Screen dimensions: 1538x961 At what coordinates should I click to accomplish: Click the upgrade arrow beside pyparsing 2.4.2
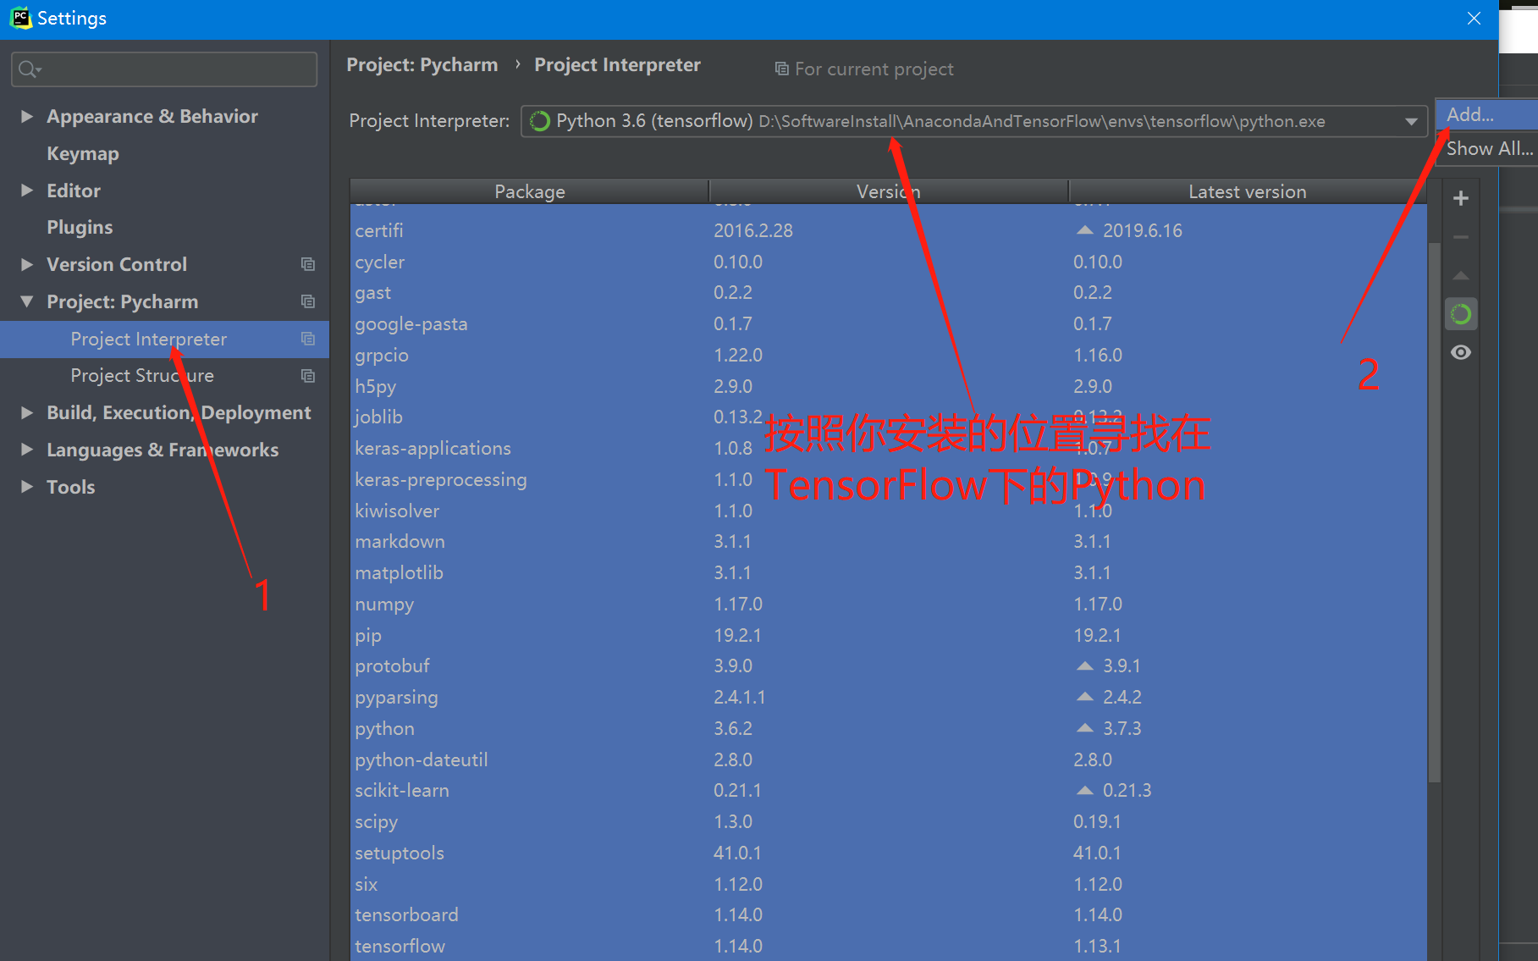coord(1084,697)
